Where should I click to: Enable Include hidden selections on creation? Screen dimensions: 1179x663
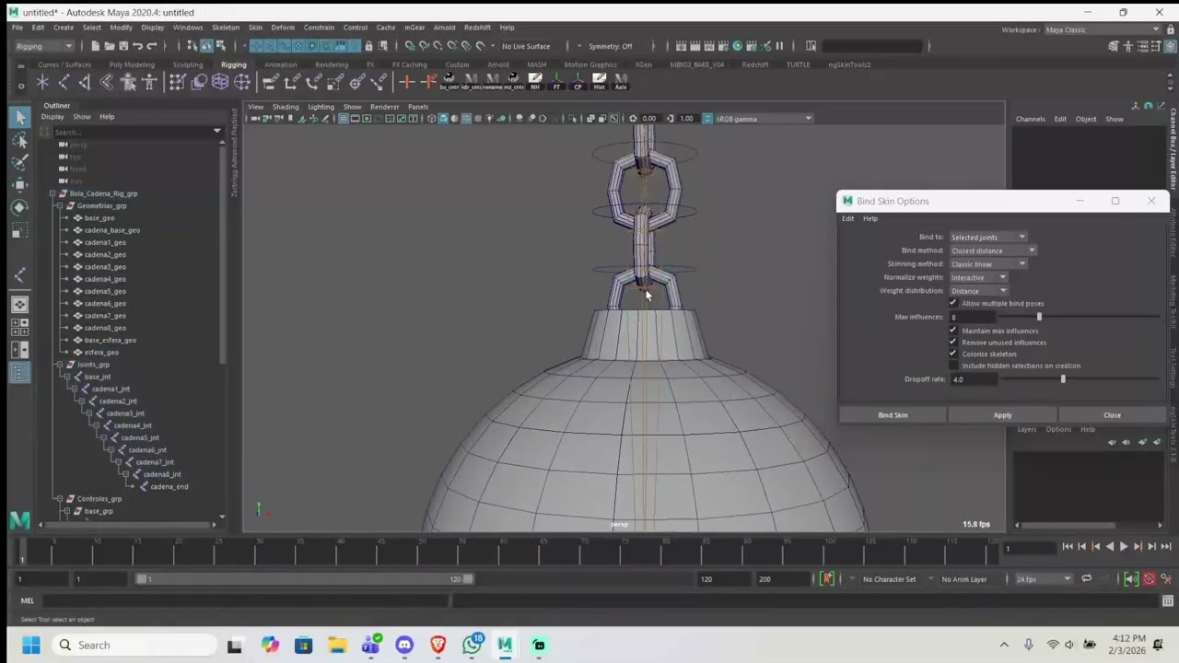tap(953, 366)
